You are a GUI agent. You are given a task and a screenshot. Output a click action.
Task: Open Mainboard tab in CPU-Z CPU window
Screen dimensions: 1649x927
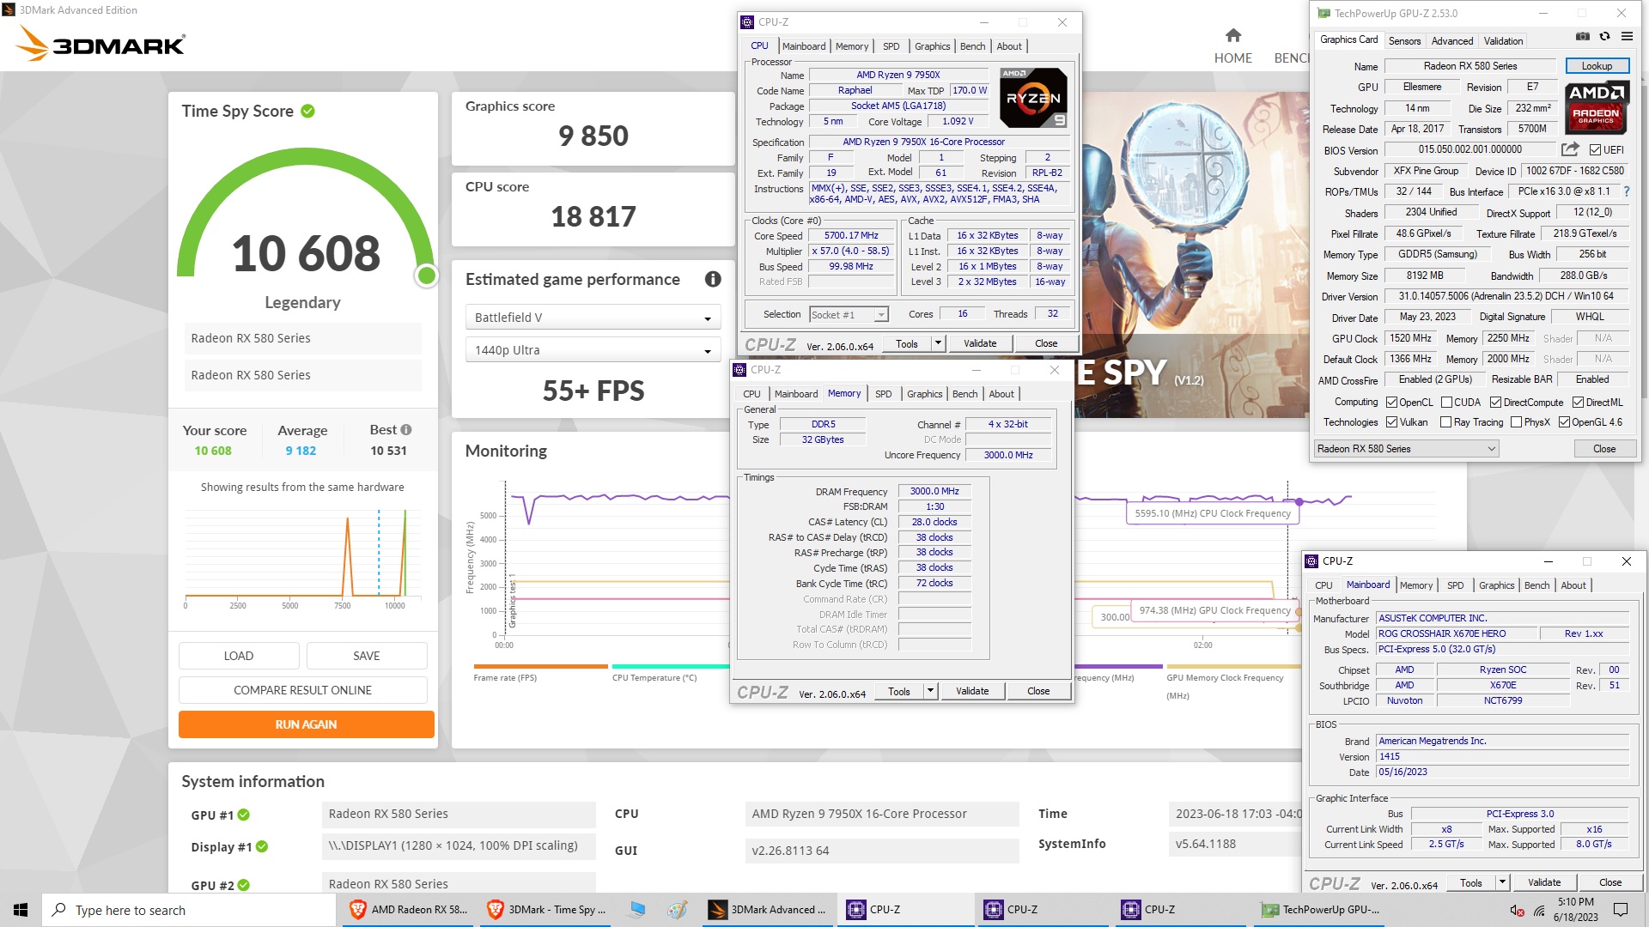pos(804,46)
